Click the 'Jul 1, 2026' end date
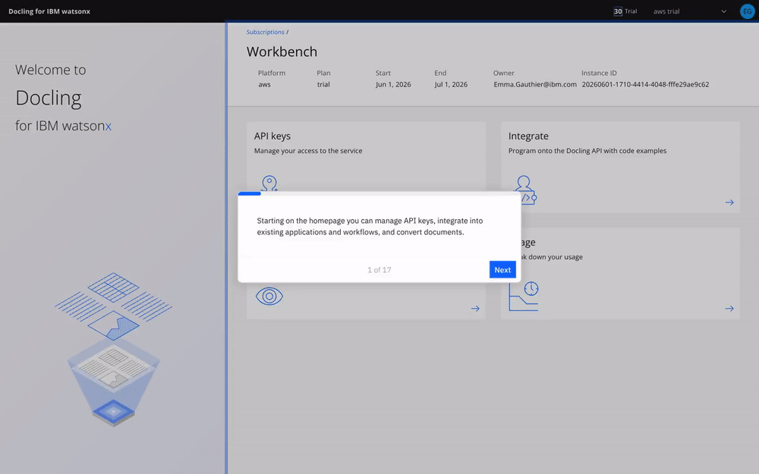The height and width of the screenshot is (474, 759). click(451, 84)
